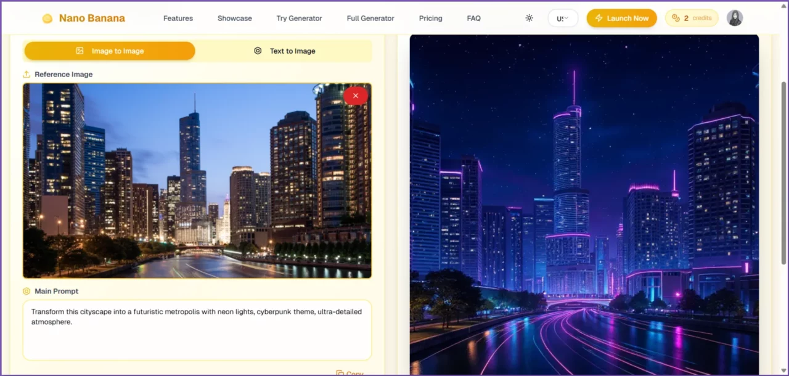Screen dimensions: 789x376
Task: Click the Main Prompt hexagon icon
Action: click(27, 292)
